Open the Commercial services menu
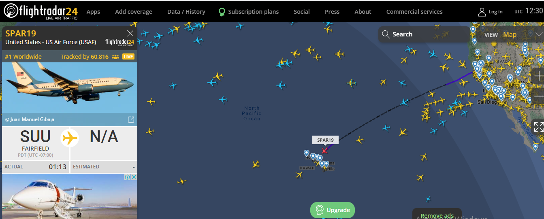544x219 pixels. [x=414, y=12]
